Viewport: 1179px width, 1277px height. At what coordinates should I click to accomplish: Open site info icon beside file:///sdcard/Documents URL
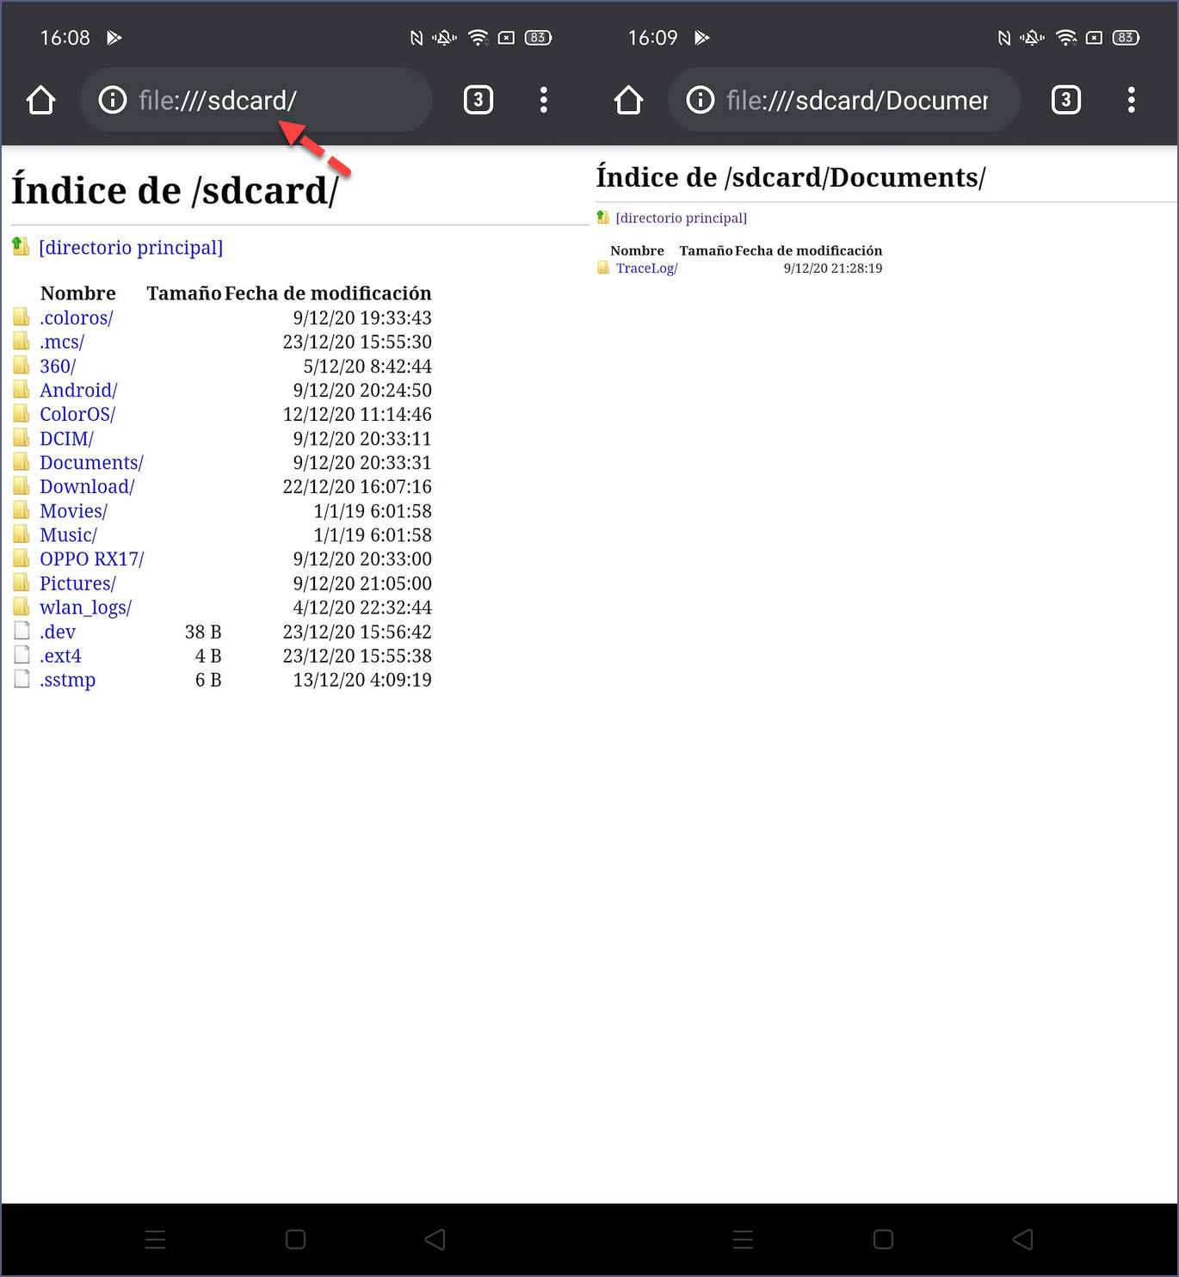point(700,100)
